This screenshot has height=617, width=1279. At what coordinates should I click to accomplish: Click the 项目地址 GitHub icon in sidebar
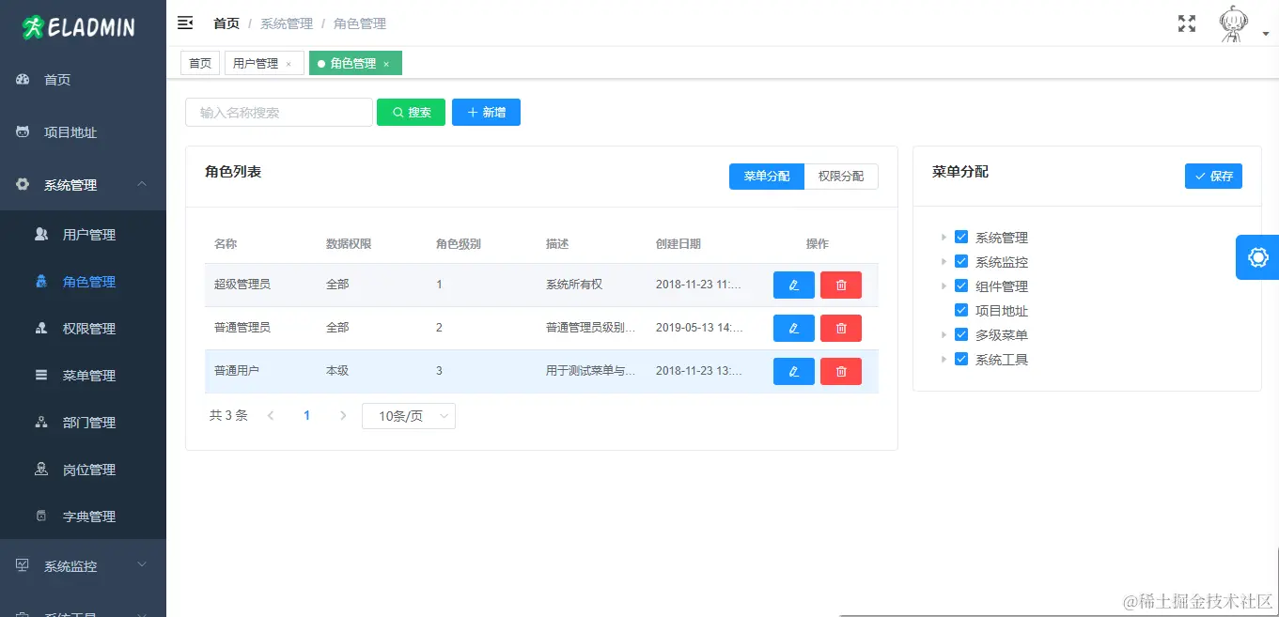coord(23,132)
